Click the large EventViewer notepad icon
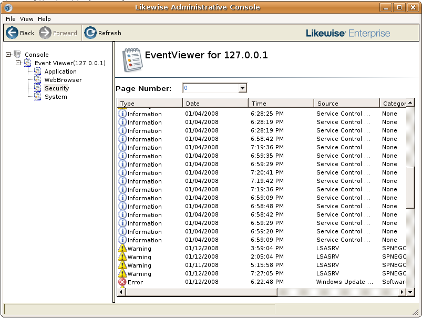 [x=132, y=60]
